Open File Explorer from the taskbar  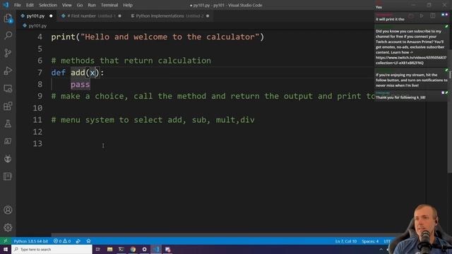point(110,249)
